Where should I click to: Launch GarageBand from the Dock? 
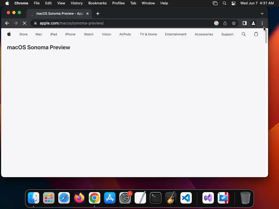tap(171, 198)
